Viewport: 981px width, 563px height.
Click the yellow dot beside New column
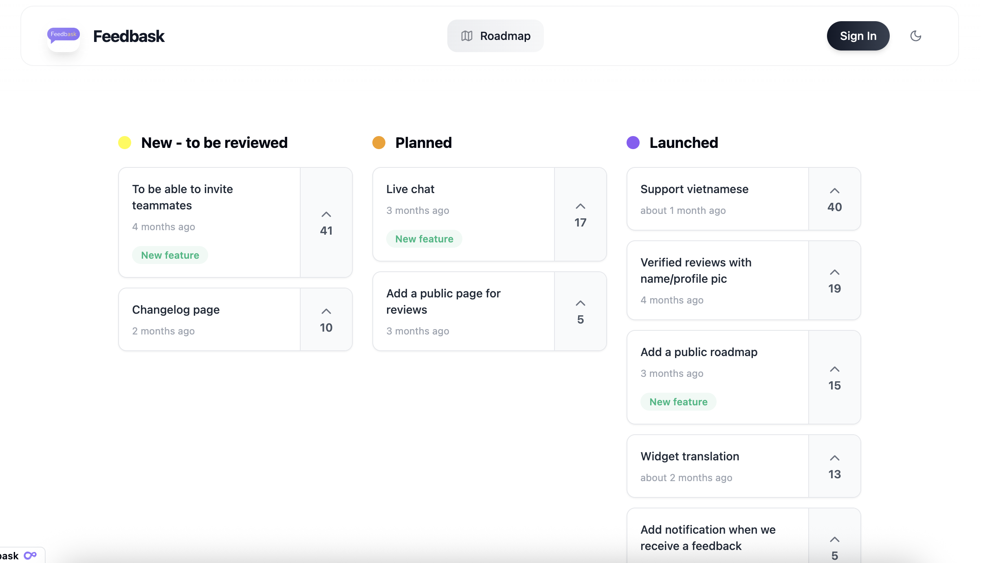pyautogui.click(x=125, y=143)
